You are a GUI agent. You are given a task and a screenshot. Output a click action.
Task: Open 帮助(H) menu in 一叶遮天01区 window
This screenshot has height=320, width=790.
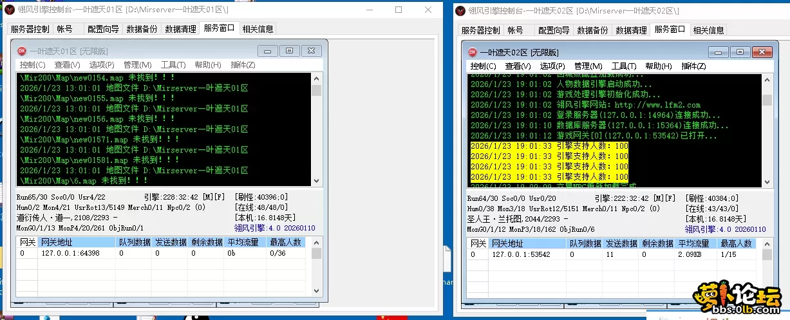click(207, 65)
